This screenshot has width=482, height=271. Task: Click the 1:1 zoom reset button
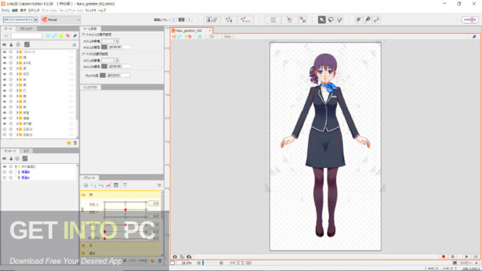pyautogui.click(x=232, y=263)
